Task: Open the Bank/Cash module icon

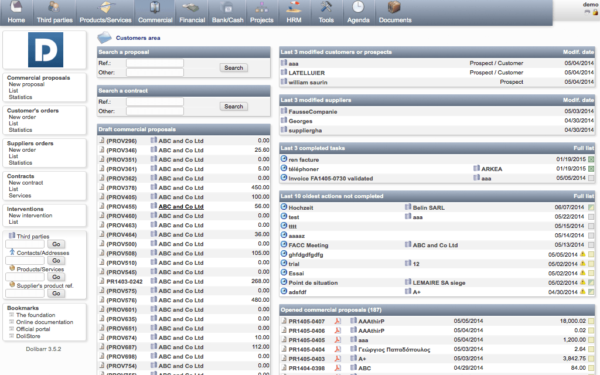Action: click(227, 8)
